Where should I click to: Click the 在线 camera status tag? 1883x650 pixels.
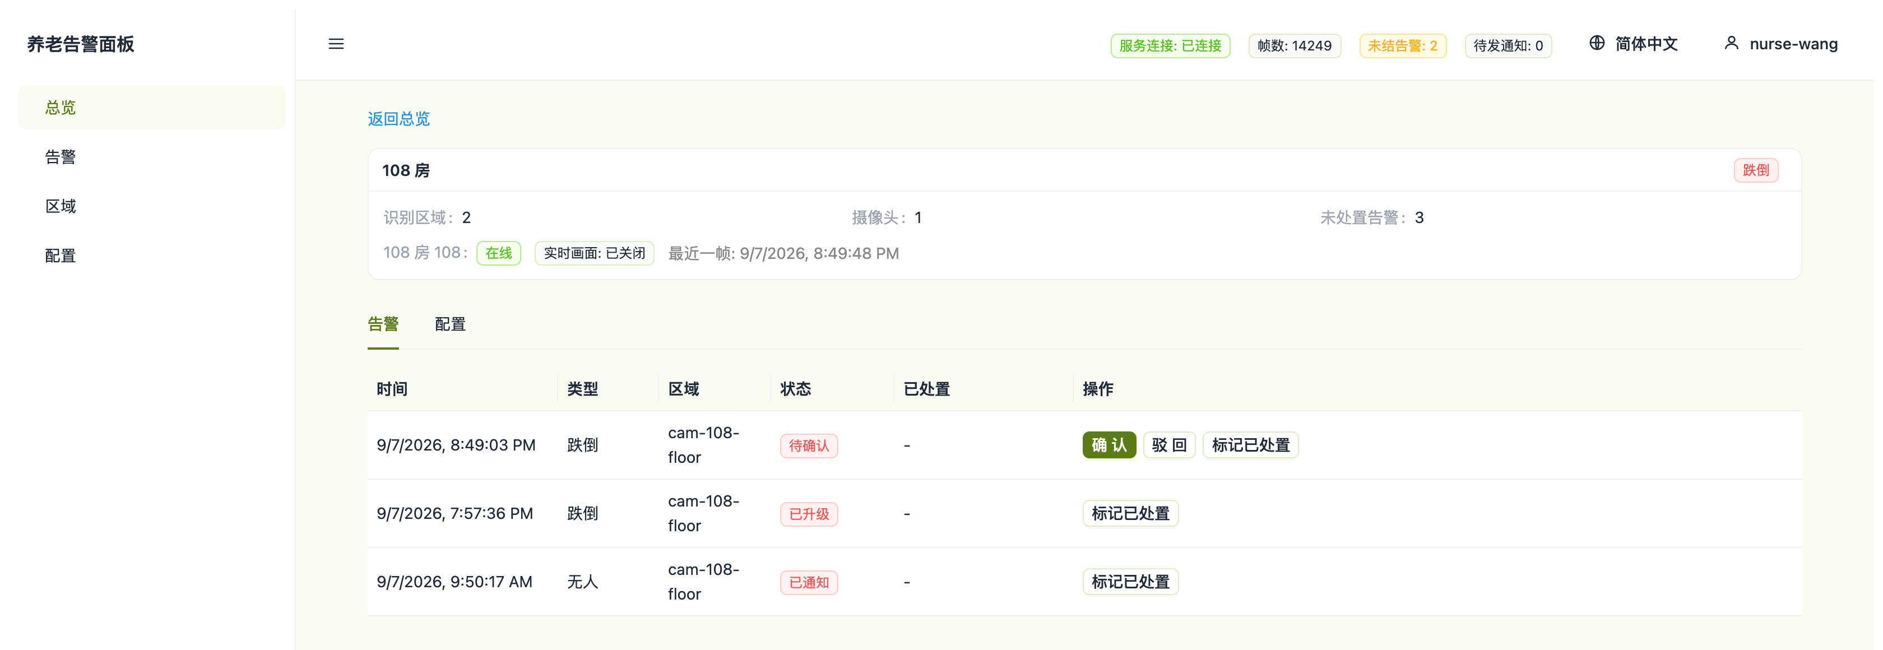coord(499,253)
